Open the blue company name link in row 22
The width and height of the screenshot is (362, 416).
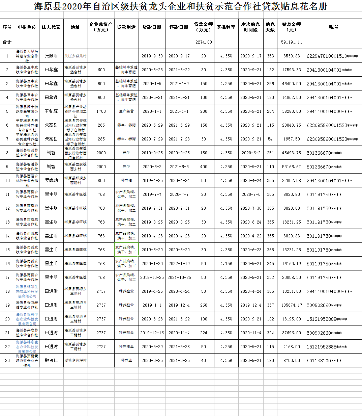27,346
